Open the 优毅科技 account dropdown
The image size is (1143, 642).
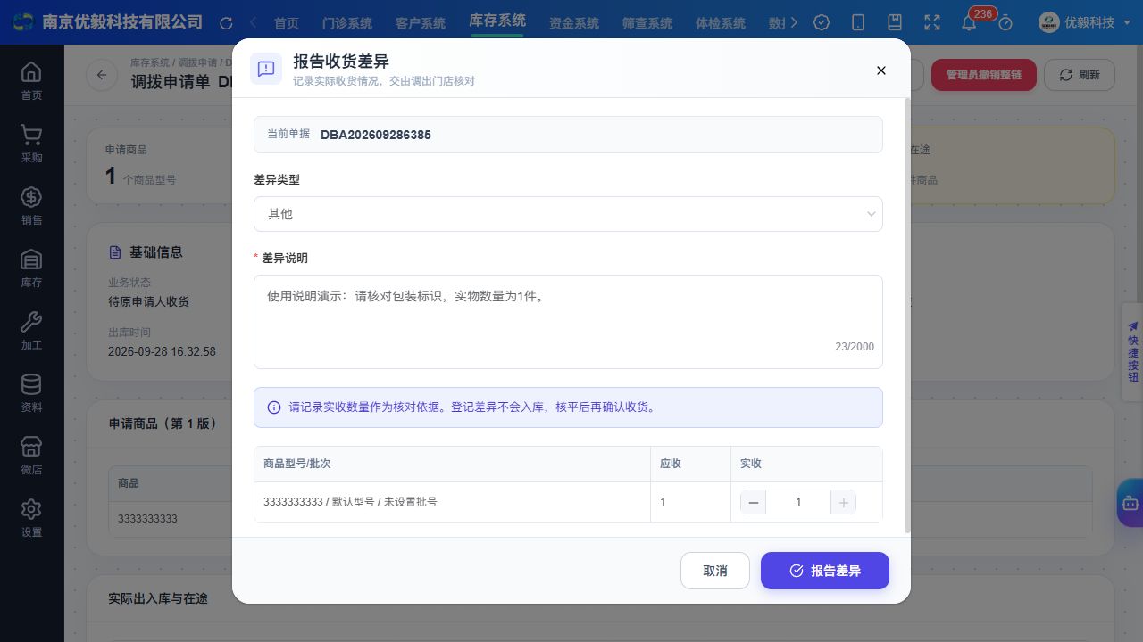click(1084, 22)
